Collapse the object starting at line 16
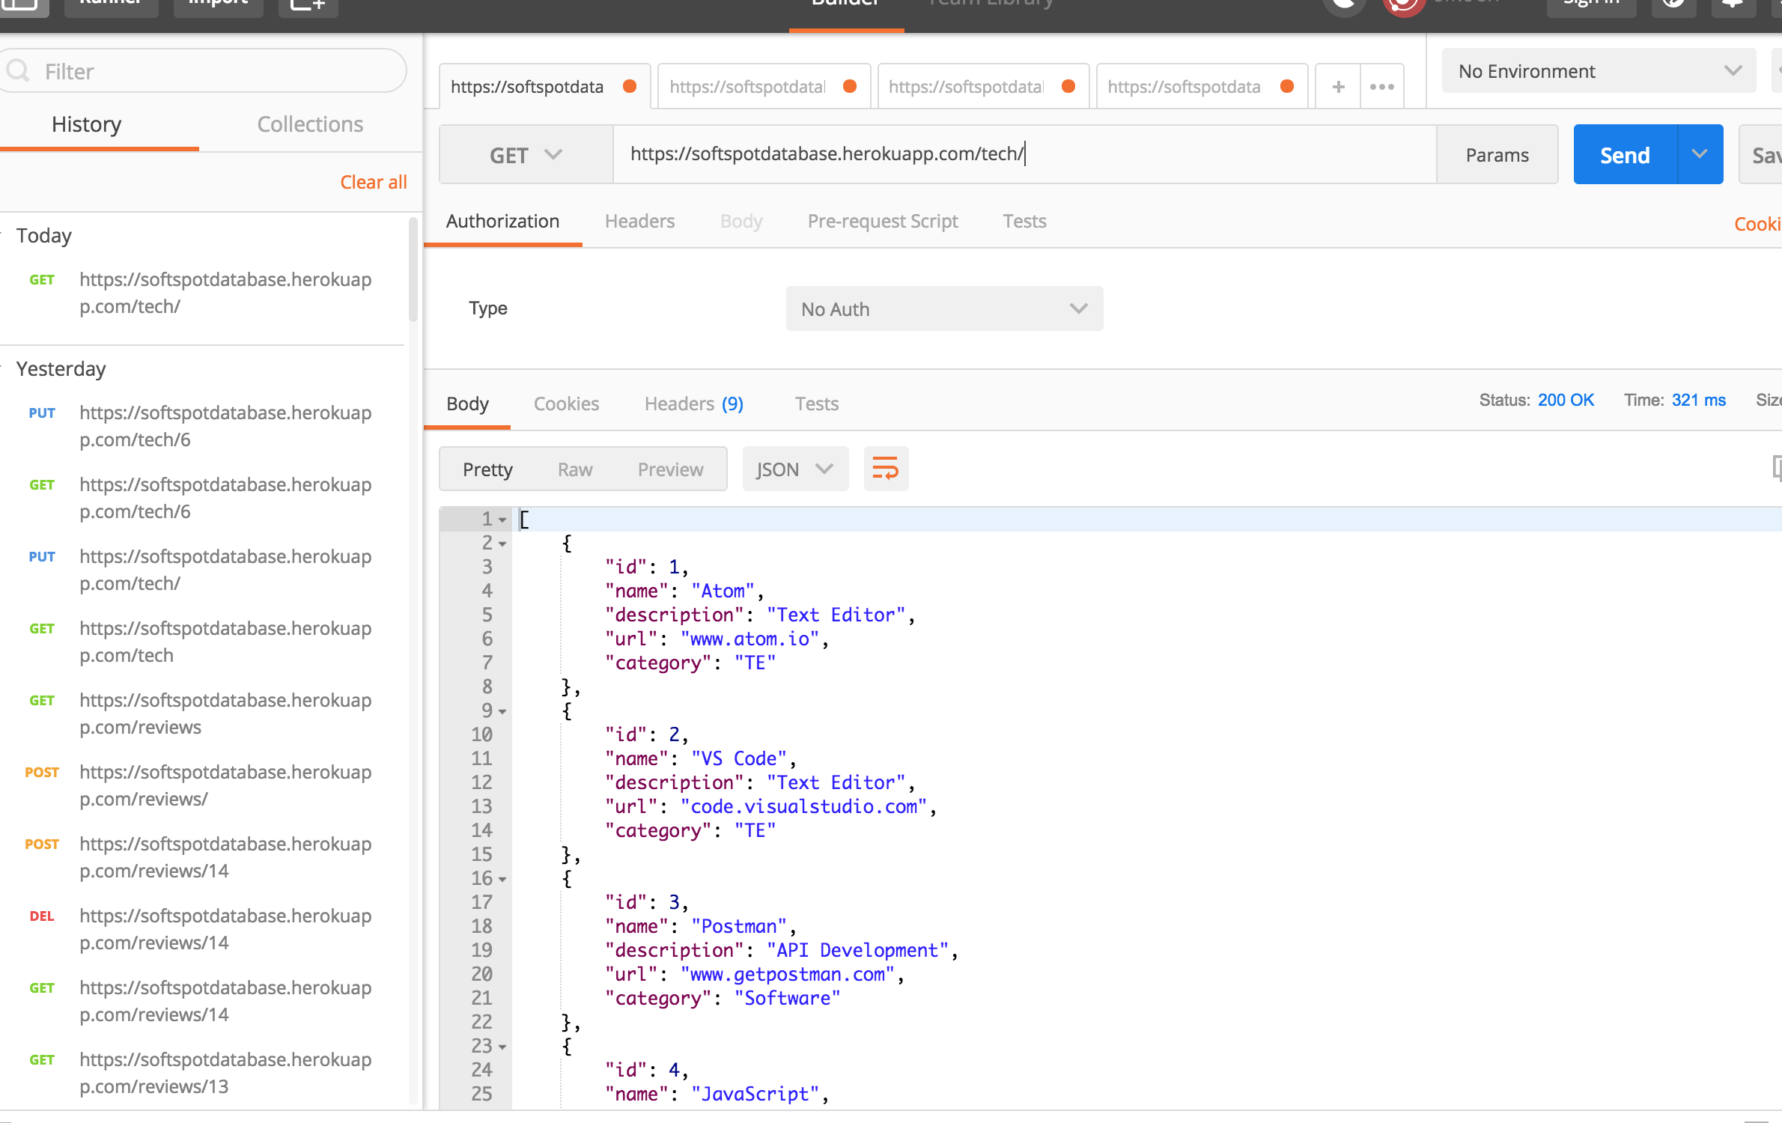 click(x=502, y=879)
